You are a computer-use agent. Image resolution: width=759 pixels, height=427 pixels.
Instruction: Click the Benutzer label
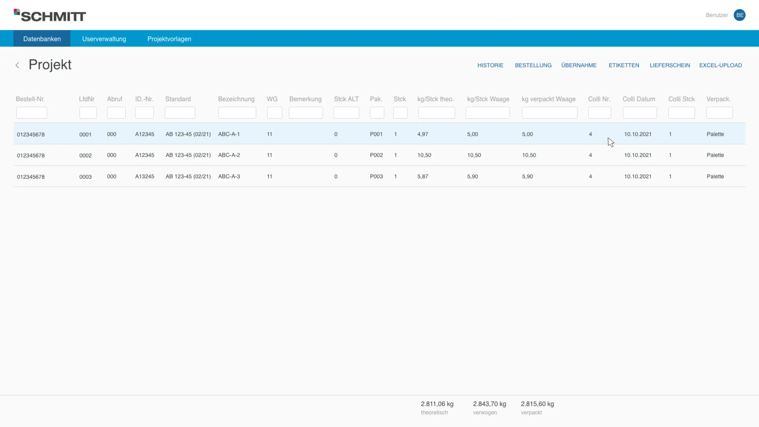[717, 15]
